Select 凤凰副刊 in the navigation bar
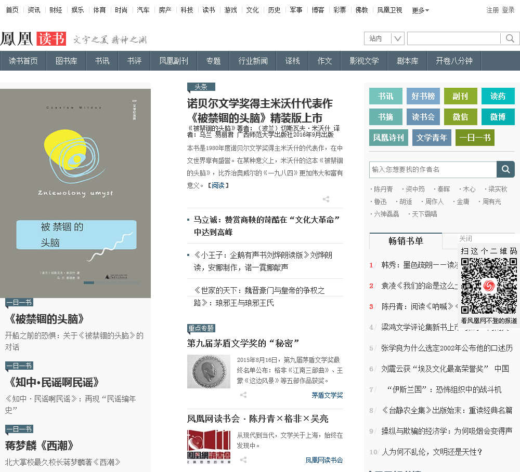The image size is (520, 472). coord(174,61)
